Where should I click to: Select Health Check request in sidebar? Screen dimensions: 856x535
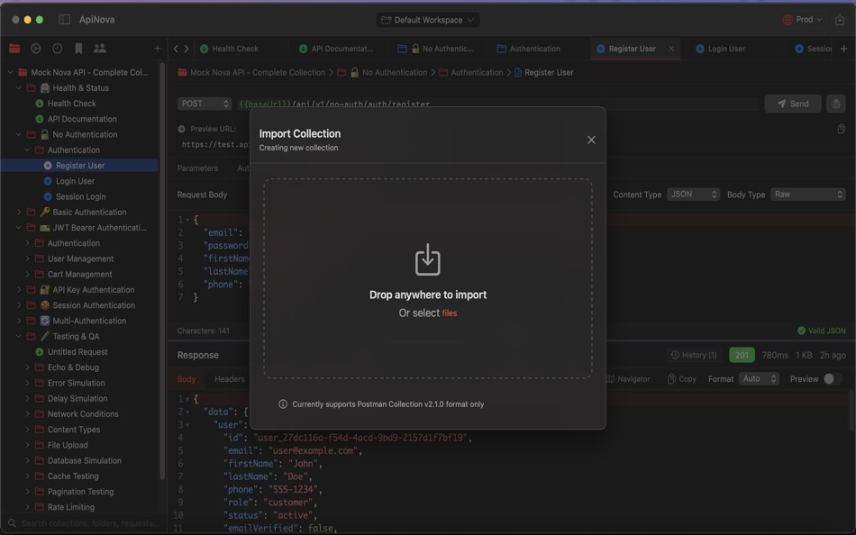pyautogui.click(x=71, y=104)
